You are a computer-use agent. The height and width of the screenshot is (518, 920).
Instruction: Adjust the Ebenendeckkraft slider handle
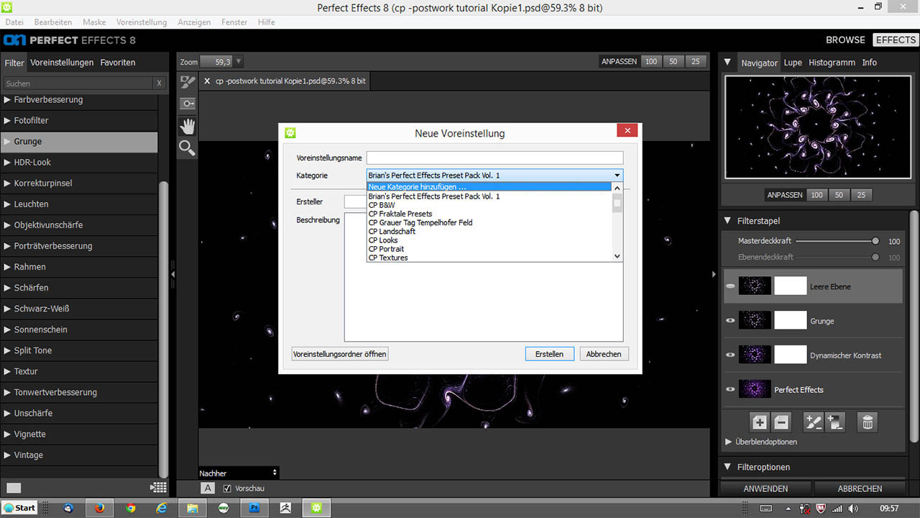coord(875,257)
